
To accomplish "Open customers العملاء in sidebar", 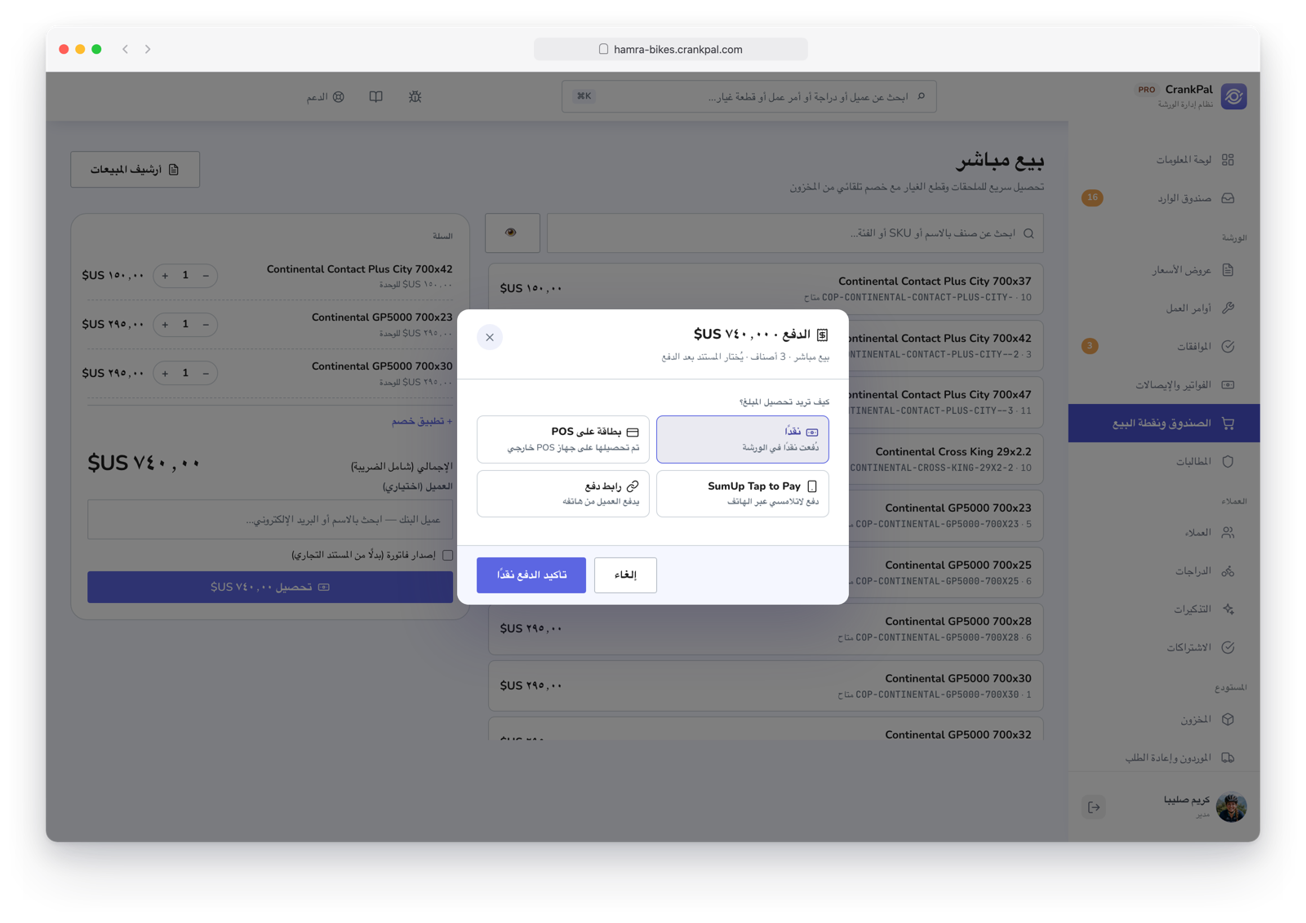I will 1164,533.
